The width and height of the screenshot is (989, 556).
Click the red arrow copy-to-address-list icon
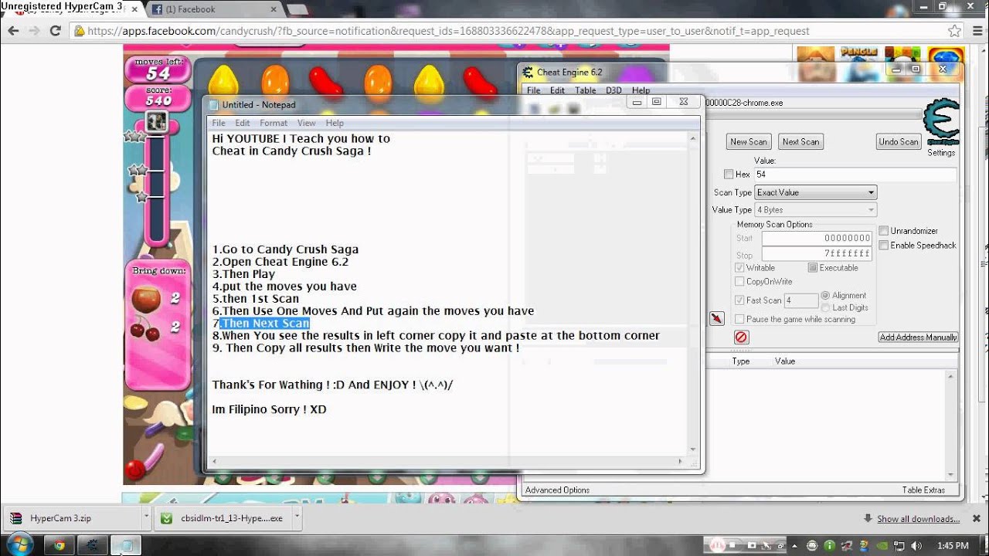click(716, 318)
